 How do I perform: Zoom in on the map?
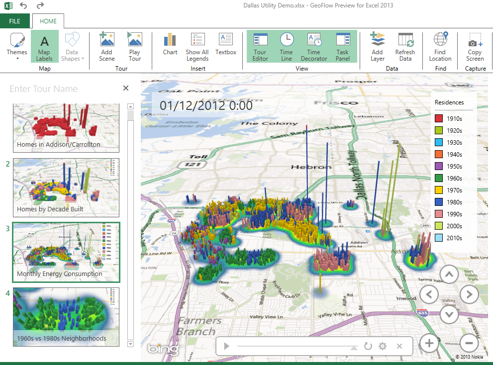tap(429, 343)
